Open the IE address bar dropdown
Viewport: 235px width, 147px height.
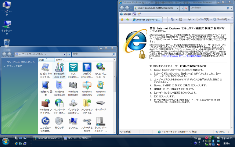[x=177, y=8]
